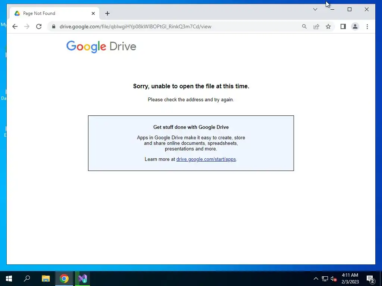Open the Windows Start menu
Screen dimensions: 382x286
[x=9, y=279]
